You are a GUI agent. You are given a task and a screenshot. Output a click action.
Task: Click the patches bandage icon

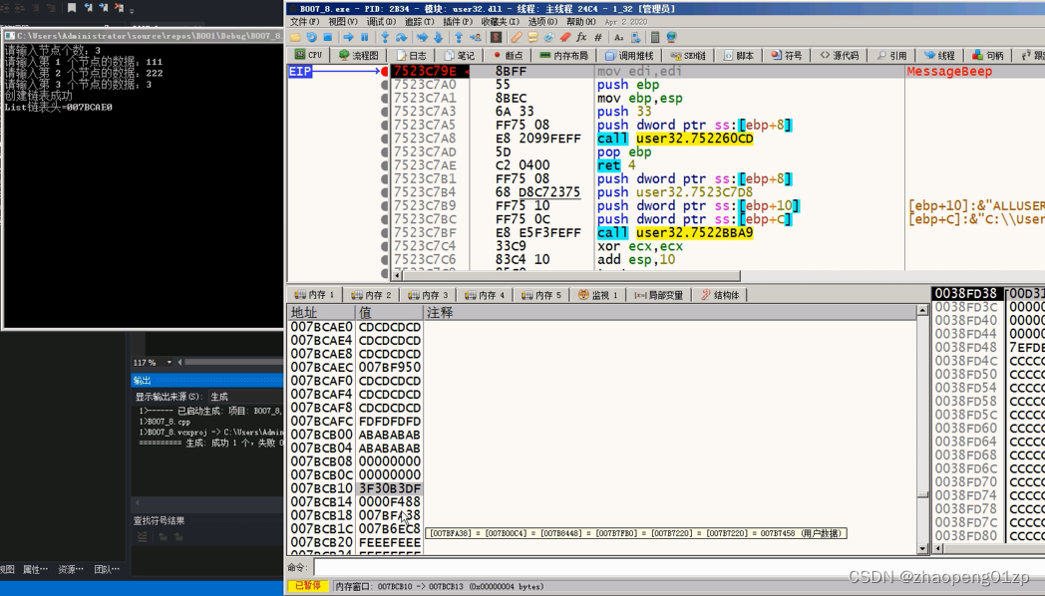tap(516, 37)
